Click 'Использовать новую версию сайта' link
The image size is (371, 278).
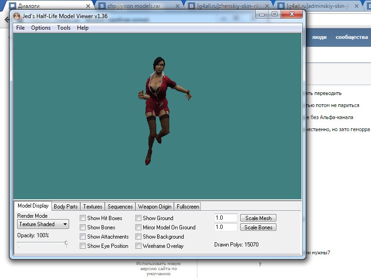point(158,269)
